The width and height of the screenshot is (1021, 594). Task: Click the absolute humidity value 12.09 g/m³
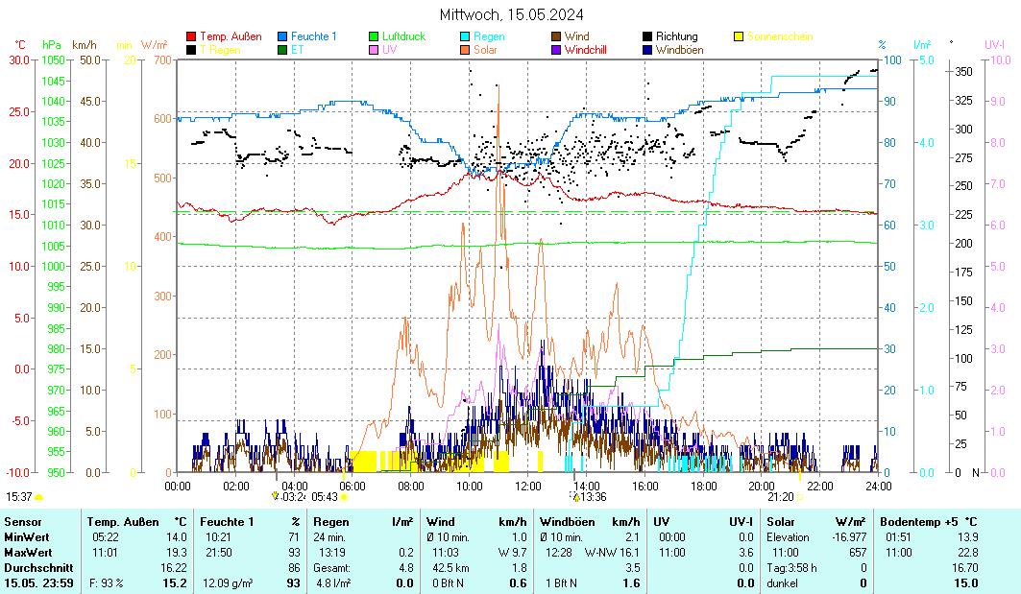[x=228, y=583]
